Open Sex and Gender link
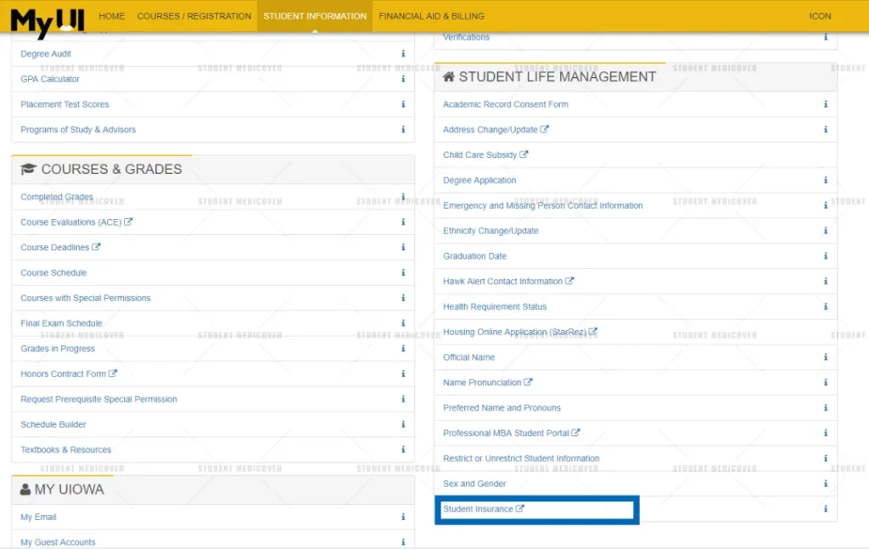Screen dimensions: 869x549 click(474, 484)
